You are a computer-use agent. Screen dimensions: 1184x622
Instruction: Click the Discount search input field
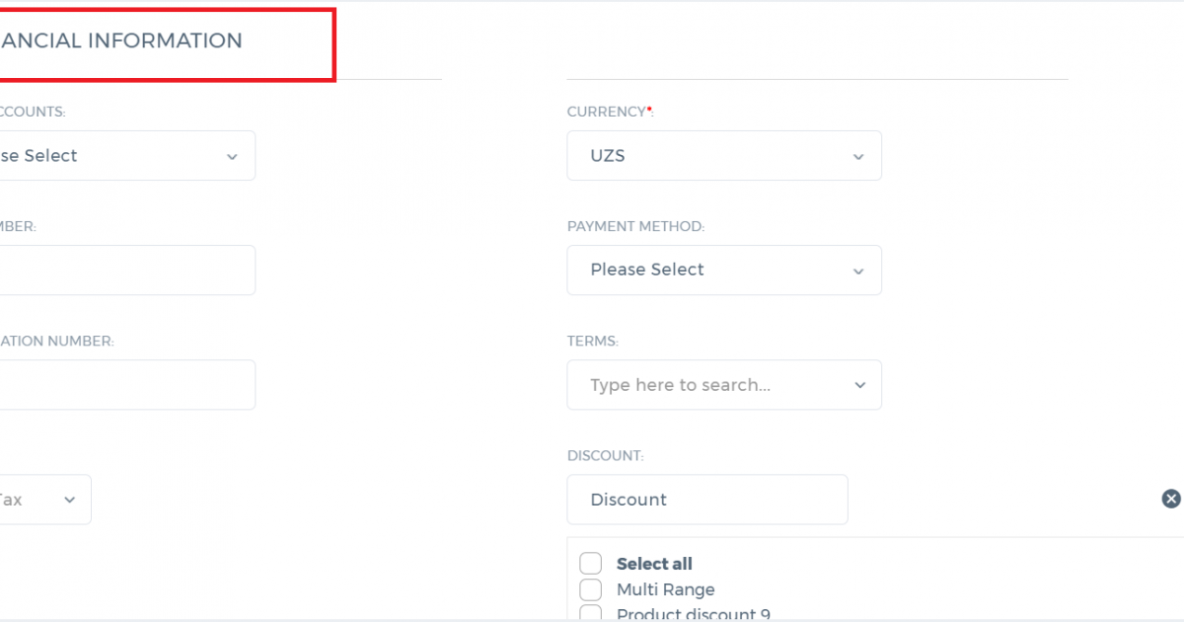pyautogui.click(x=707, y=500)
